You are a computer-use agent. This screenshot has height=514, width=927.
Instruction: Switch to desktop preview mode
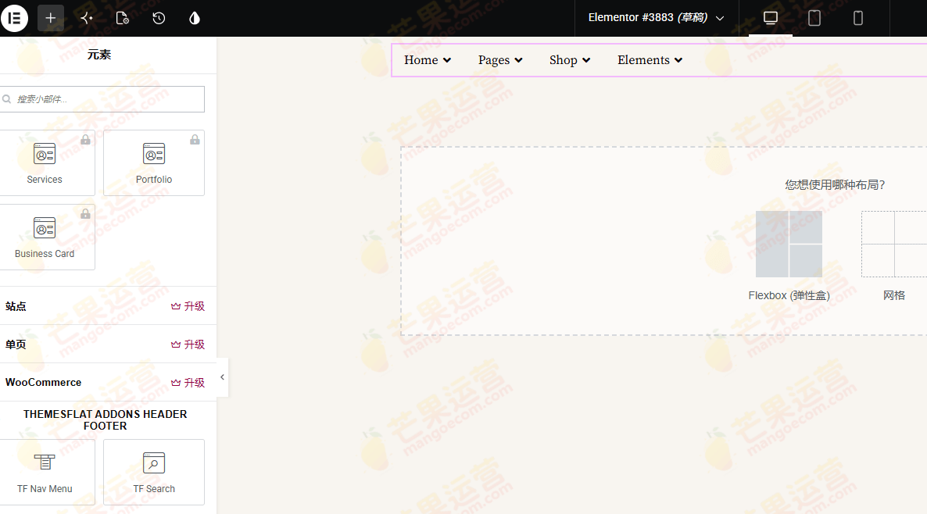coord(771,18)
